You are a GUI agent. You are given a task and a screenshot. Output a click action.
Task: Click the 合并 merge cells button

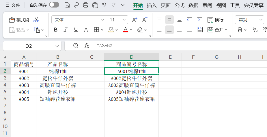tap(217, 30)
